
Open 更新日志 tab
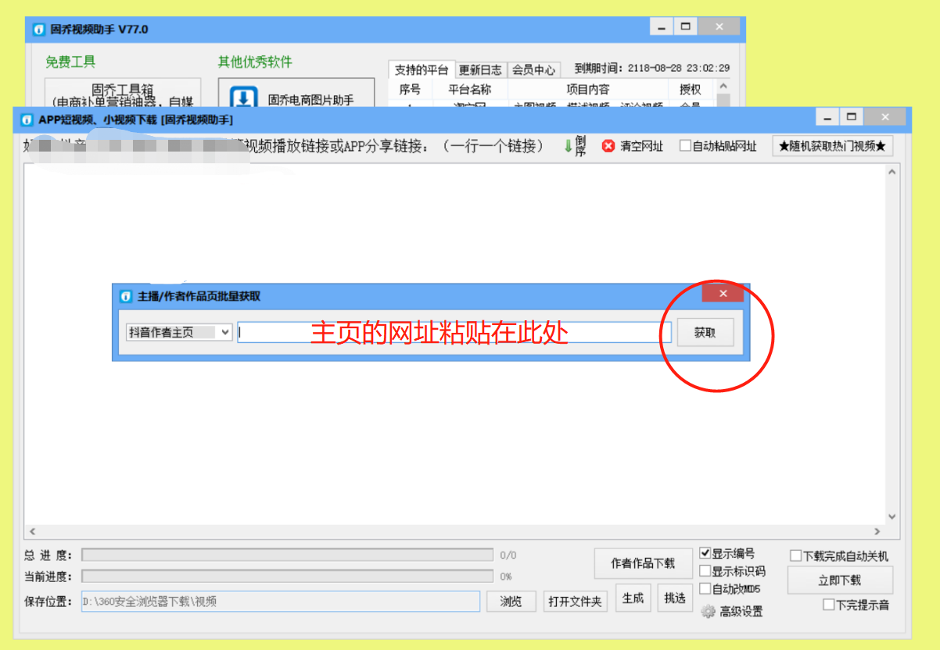point(481,70)
